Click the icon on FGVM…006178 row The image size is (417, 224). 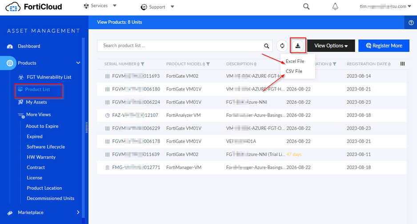click(x=107, y=141)
